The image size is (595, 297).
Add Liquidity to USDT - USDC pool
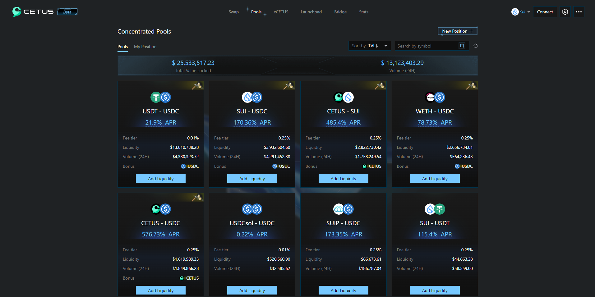pos(161,178)
